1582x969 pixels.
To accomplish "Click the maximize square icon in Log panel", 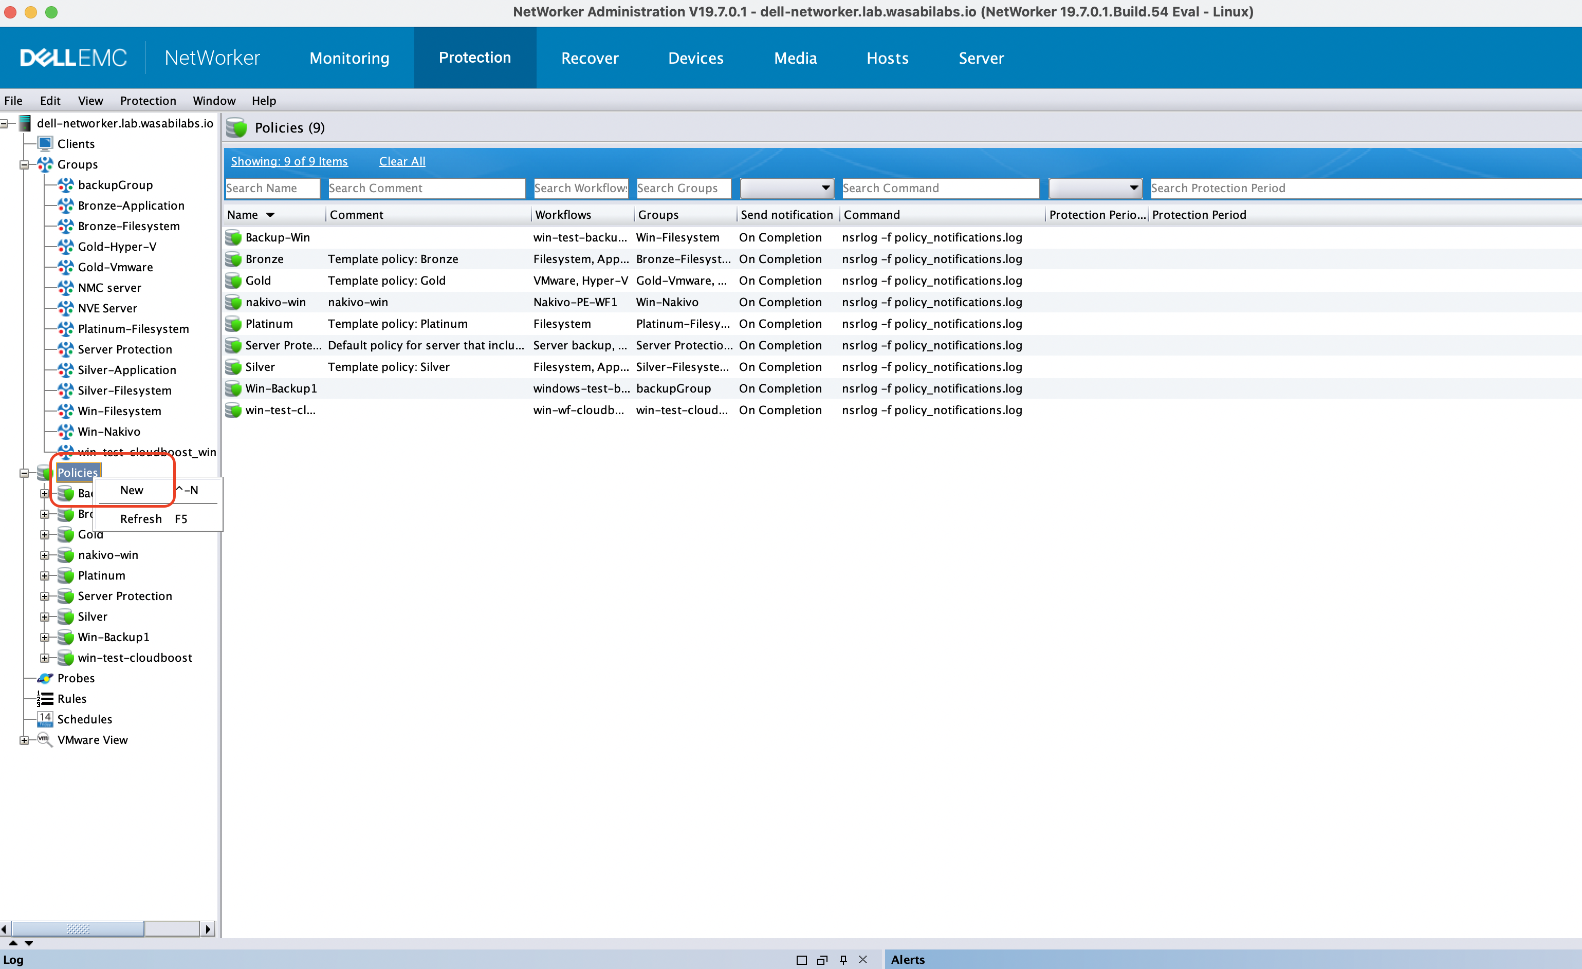I will 801,960.
